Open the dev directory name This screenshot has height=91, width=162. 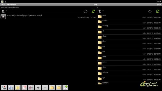click(104, 41)
